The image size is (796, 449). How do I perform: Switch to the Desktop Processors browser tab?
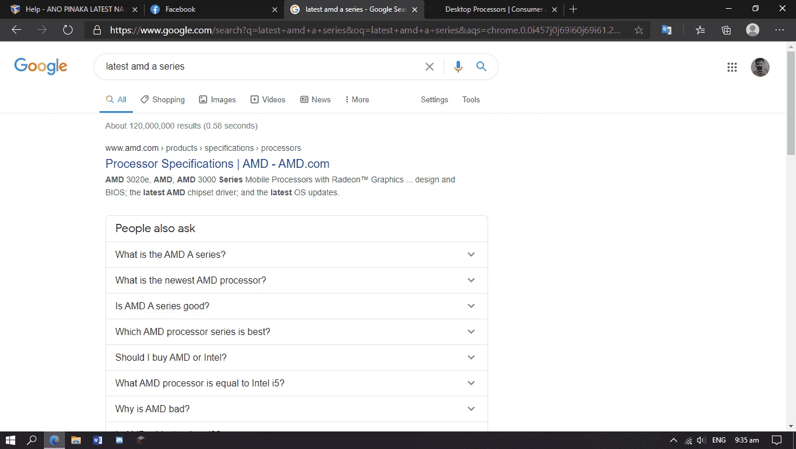(495, 9)
